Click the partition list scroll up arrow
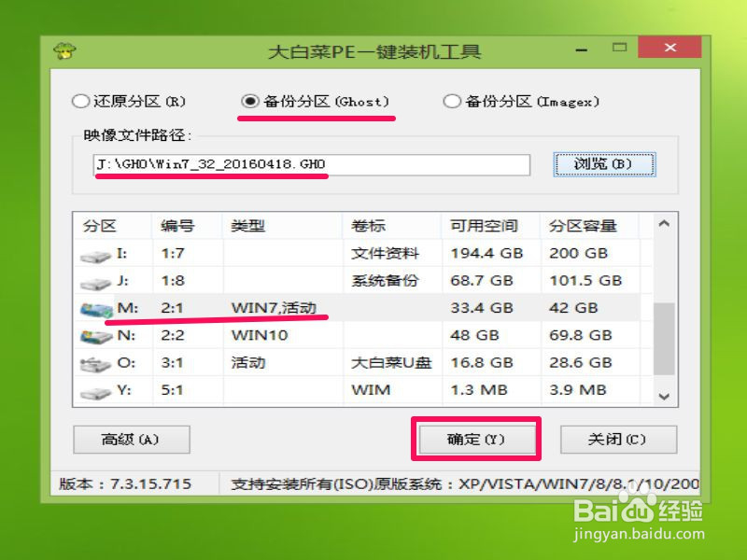The height and width of the screenshot is (560, 747). point(664,223)
